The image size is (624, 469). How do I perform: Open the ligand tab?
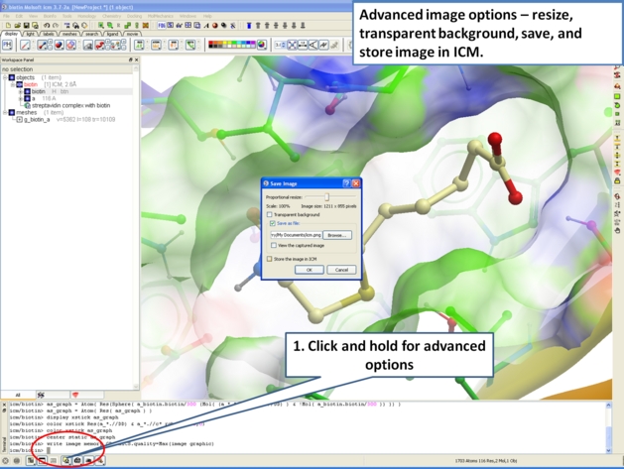pos(112,34)
